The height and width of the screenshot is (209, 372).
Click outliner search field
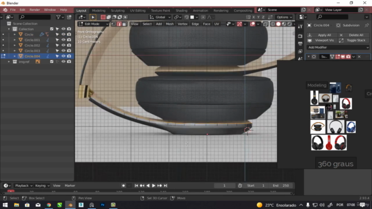tap(35, 17)
